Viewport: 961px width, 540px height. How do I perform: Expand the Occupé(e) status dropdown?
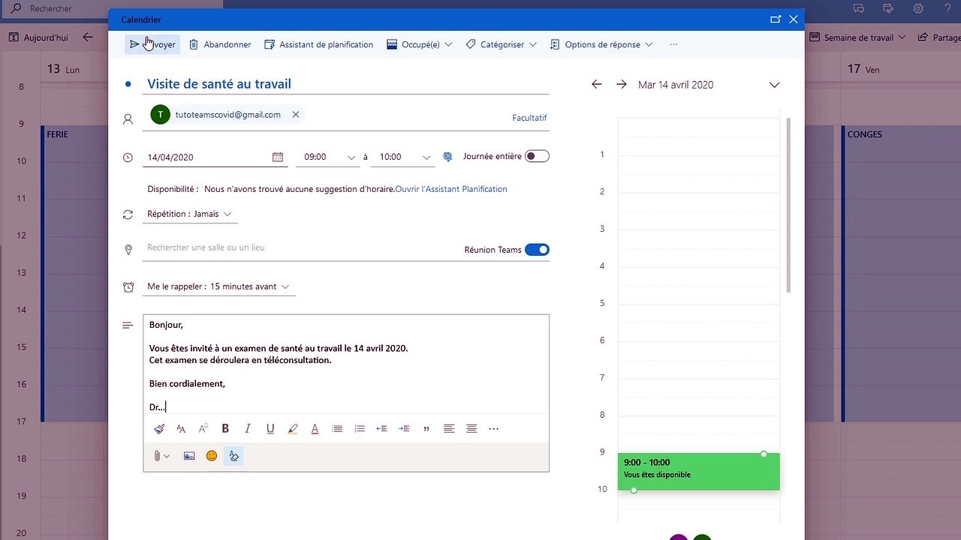pyautogui.click(x=420, y=44)
